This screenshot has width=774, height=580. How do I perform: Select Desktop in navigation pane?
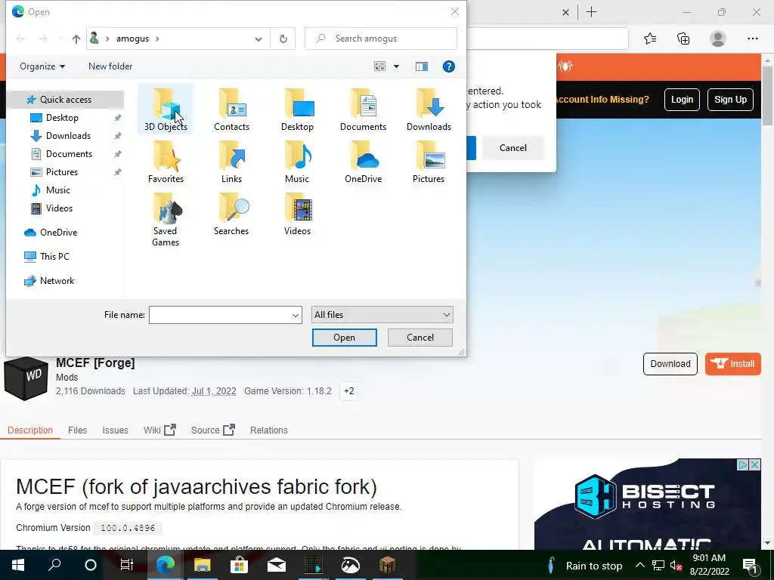click(x=62, y=118)
